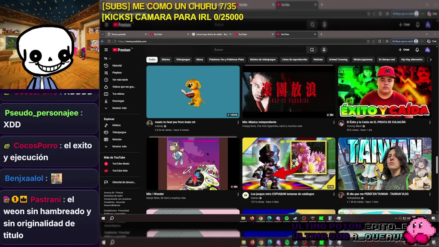
Task: Open Ver más tarde in the sidebar
Action: point(120,80)
